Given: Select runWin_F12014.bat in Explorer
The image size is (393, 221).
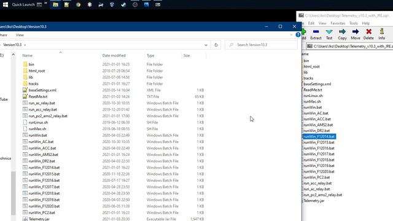Looking at the screenshot, I should [x=44, y=168].
